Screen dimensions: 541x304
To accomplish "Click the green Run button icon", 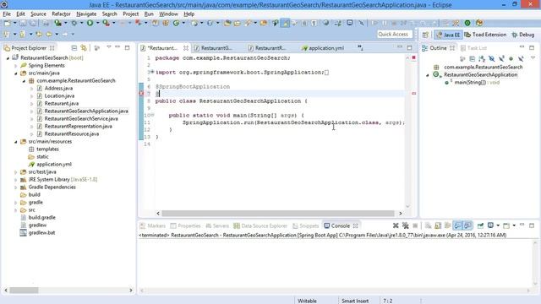I will tap(90, 23).
